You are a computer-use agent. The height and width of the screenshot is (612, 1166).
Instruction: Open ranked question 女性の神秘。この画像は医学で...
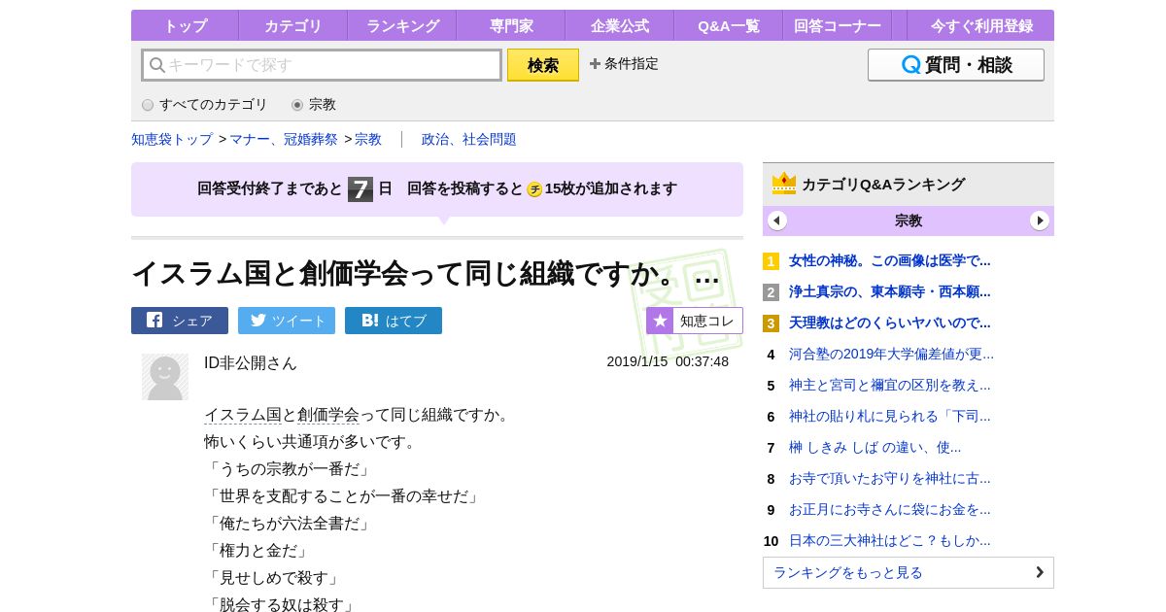click(x=890, y=260)
